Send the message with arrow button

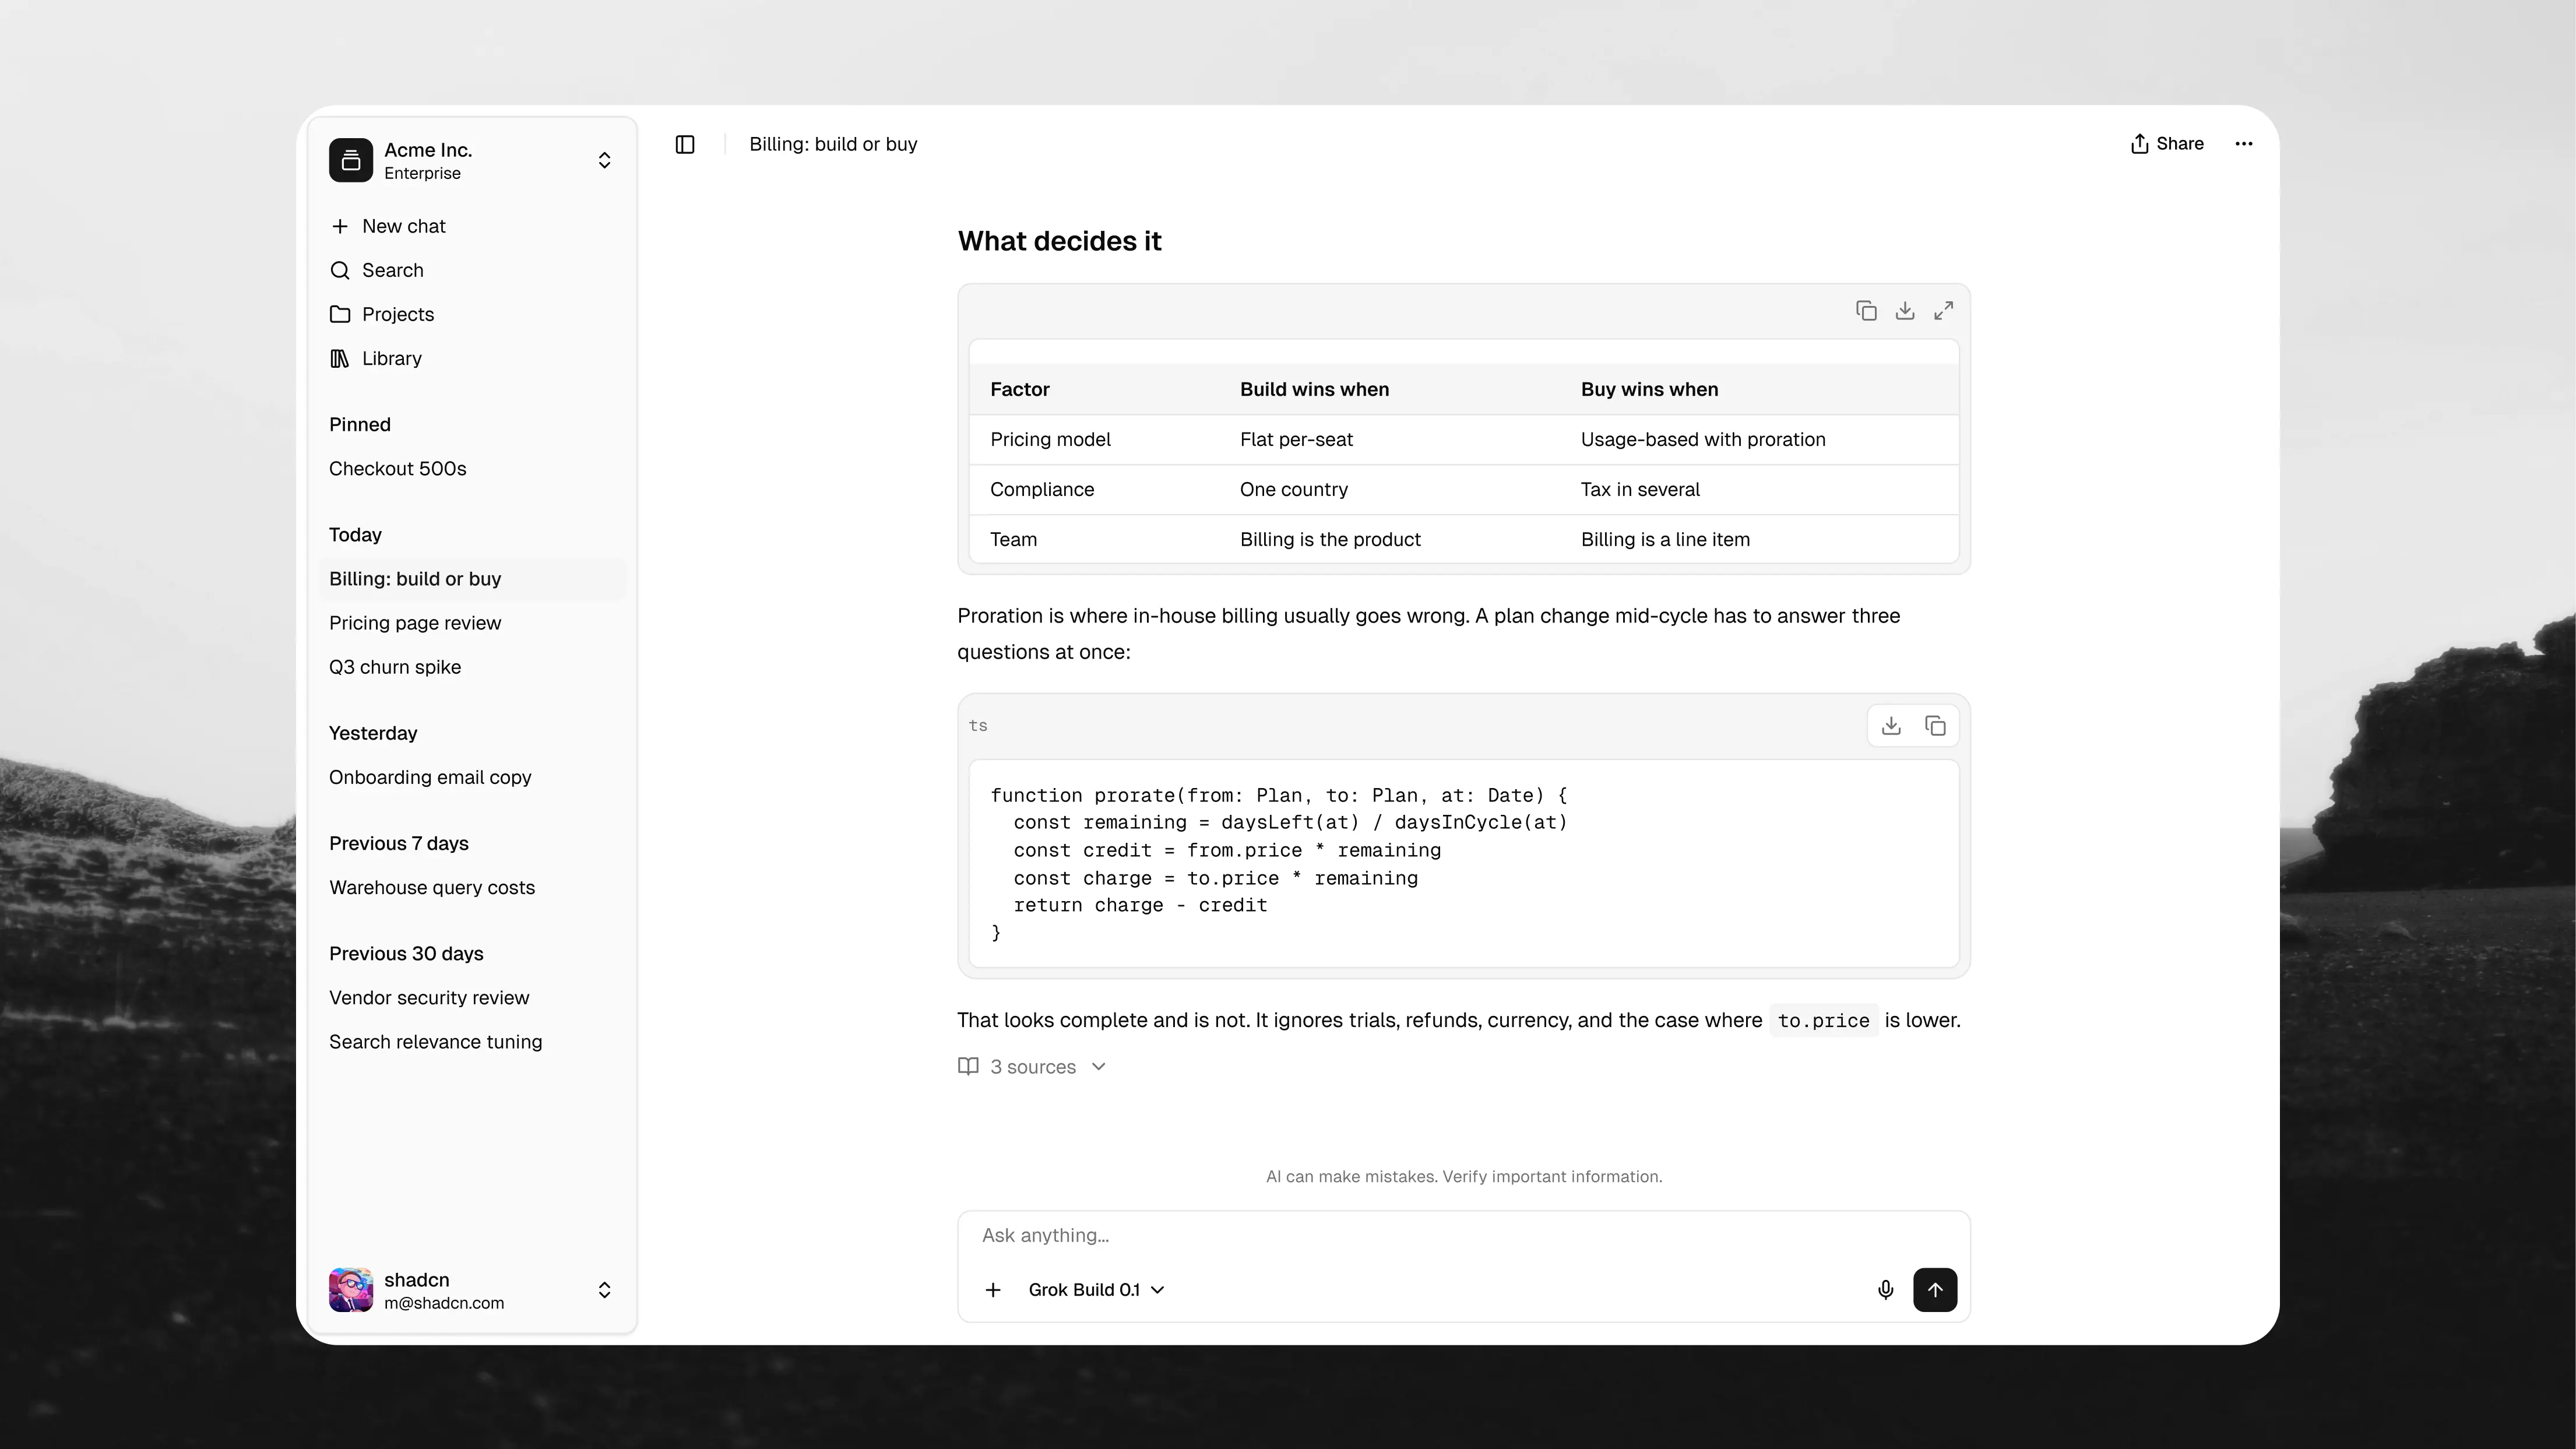click(x=1935, y=1290)
